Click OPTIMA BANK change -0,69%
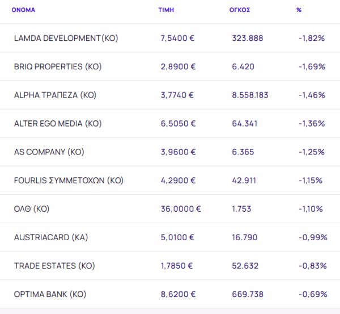The width and height of the screenshot is (340, 314). click(x=313, y=294)
